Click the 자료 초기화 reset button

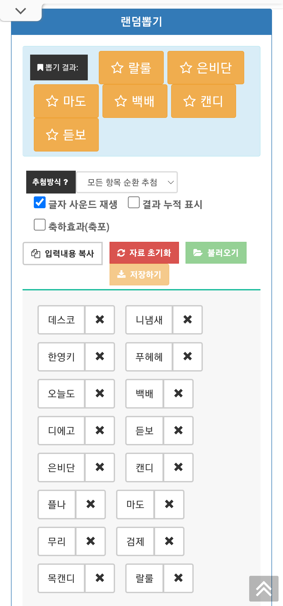tap(144, 253)
